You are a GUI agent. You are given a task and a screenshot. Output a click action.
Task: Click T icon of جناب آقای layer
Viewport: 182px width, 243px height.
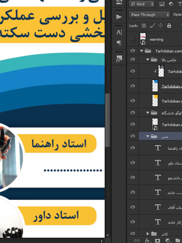click(x=158, y=207)
